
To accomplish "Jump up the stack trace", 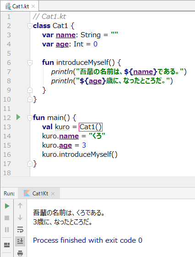I will [x=20, y=206].
